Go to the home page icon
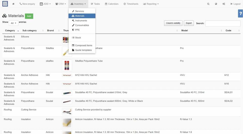Viewport: 243px width, 134px height. click(13, 4)
